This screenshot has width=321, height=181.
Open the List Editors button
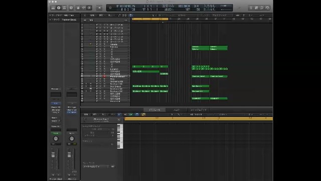click(251, 8)
